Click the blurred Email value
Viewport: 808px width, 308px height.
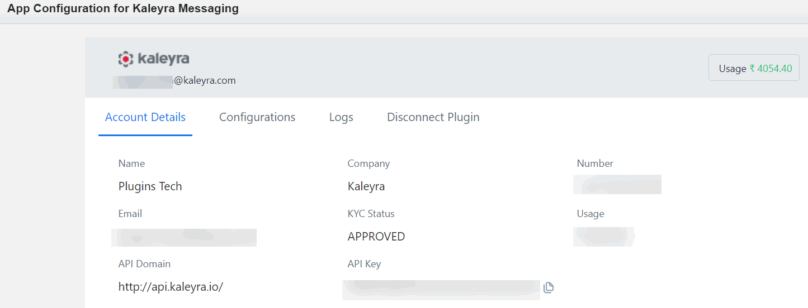click(x=184, y=237)
